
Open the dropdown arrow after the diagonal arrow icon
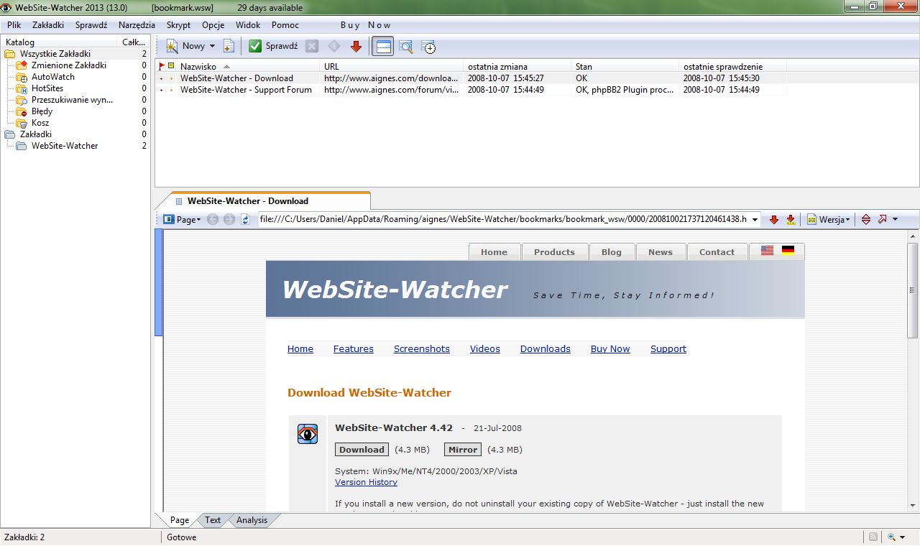895,220
